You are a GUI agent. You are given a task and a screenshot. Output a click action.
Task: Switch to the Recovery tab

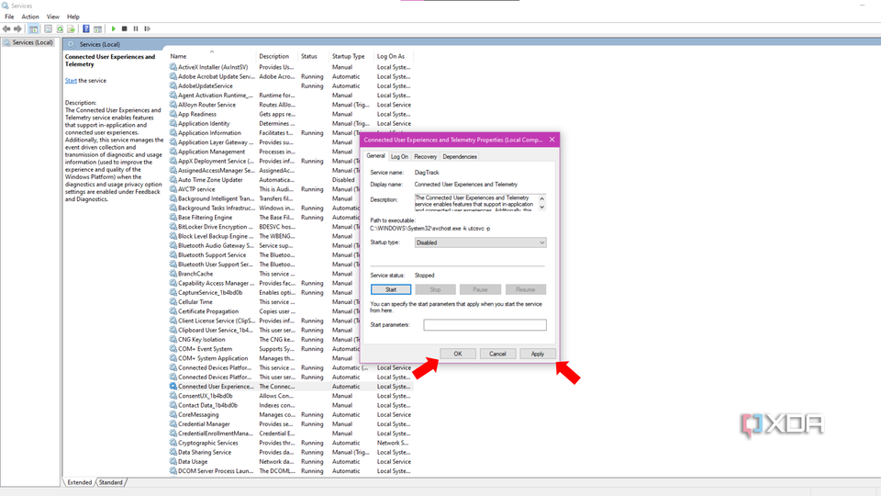(x=425, y=157)
